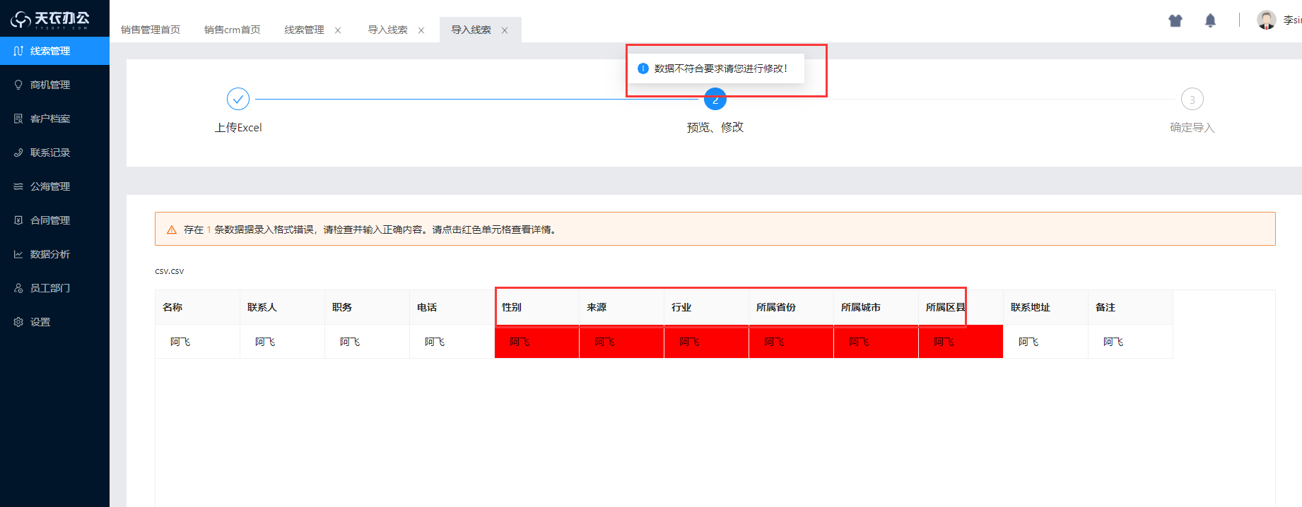This screenshot has width=1302, height=507.
Task: Click the 数据分析 chart icon
Action: coord(18,254)
